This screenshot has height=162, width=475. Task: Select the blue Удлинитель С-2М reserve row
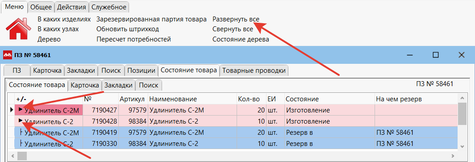coord(236,133)
